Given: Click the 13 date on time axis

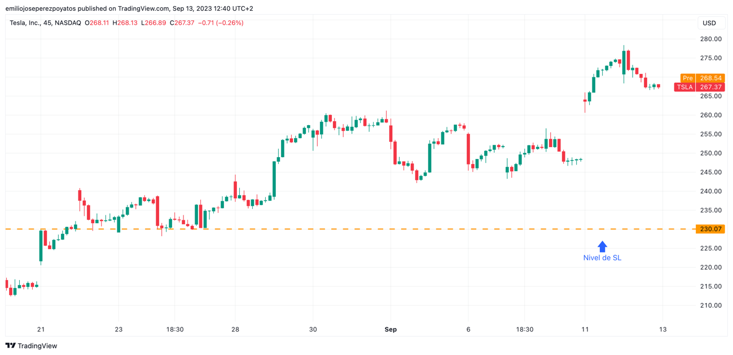Looking at the screenshot, I should pyautogui.click(x=662, y=330).
